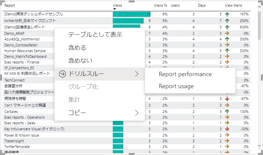Screen dimensions: 263x155
Task: Click orange arrow in Exec reports - Sales row
Action: pos(227,123)
